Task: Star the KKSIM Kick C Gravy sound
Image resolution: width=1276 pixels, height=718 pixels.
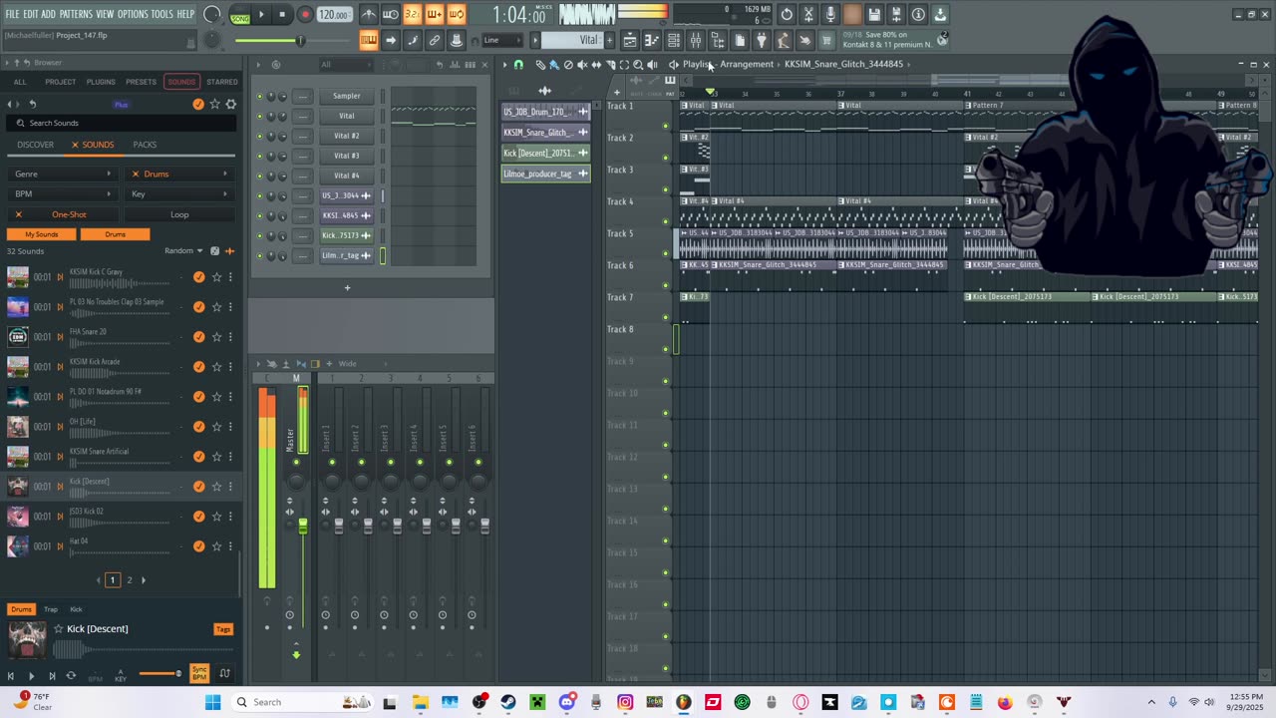Action: click(215, 277)
